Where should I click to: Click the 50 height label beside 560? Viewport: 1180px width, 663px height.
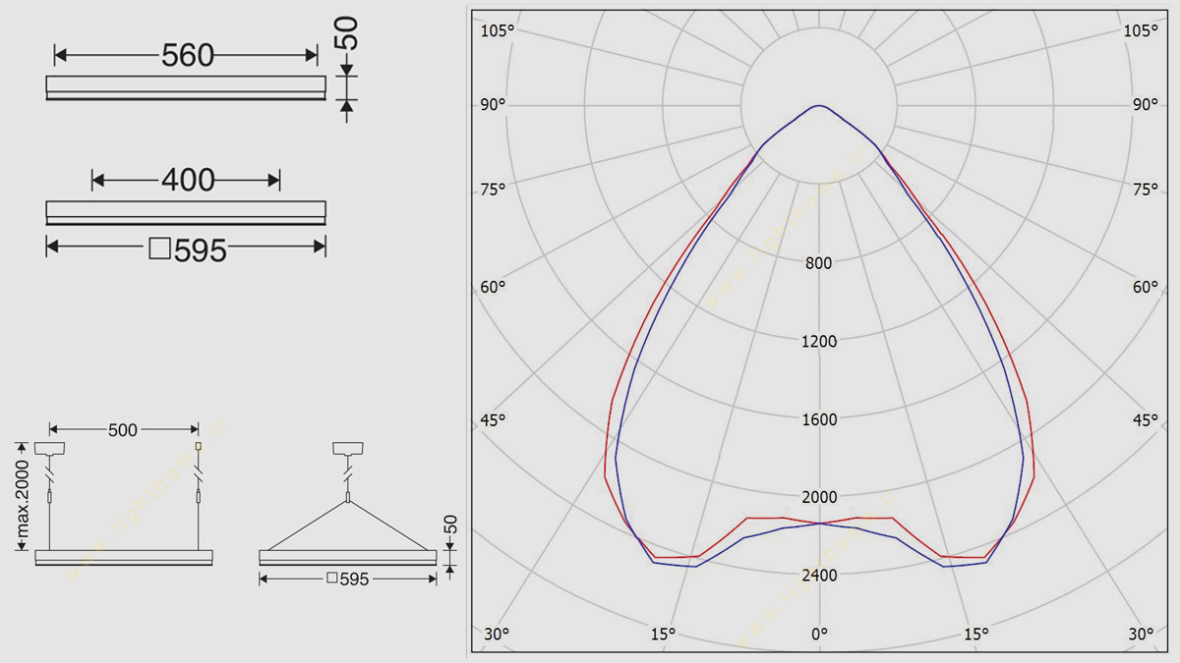pyautogui.click(x=347, y=34)
